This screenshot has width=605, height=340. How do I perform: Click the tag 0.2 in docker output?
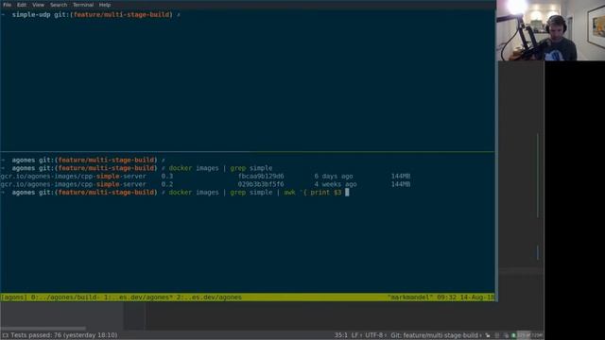(x=167, y=184)
